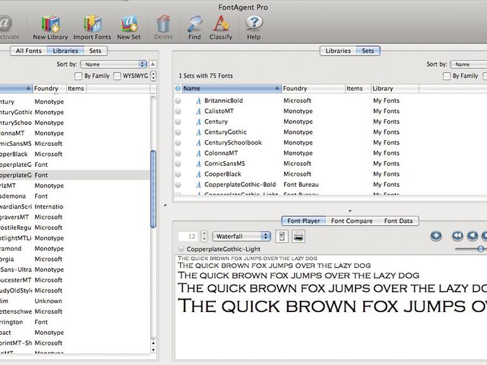Toggle activation dot for Century

point(178,122)
